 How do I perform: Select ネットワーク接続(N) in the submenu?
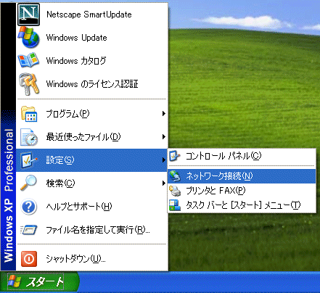[242, 176]
